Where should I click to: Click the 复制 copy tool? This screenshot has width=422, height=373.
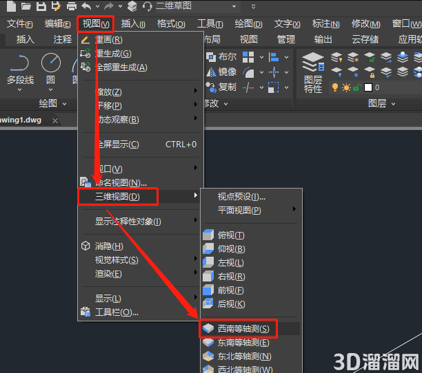click(x=221, y=87)
